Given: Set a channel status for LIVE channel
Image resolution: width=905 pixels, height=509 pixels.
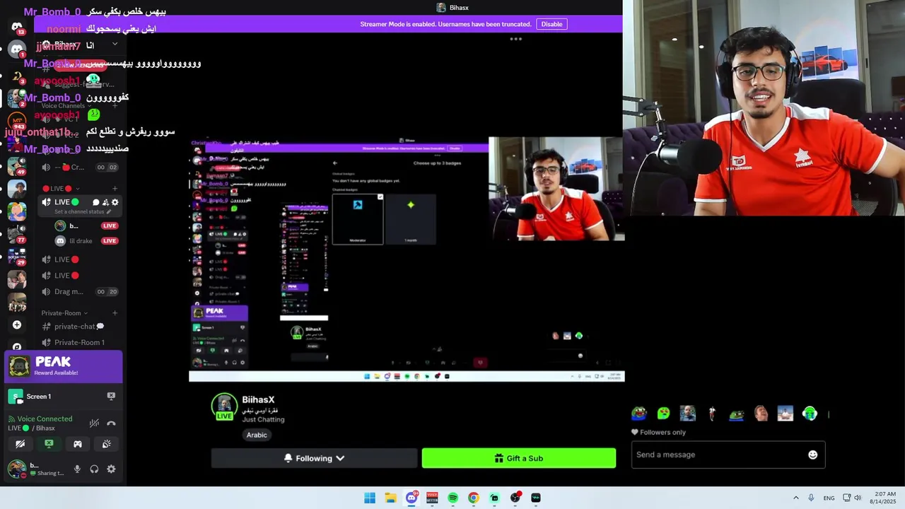Looking at the screenshot, I should coord(83,211).
